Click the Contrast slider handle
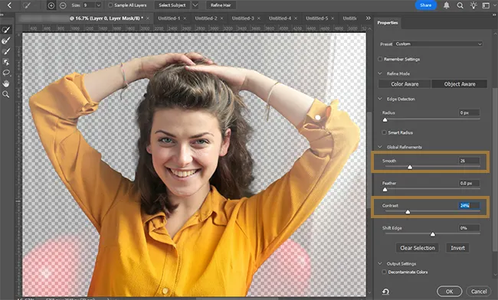 click(x=408, y=212)
